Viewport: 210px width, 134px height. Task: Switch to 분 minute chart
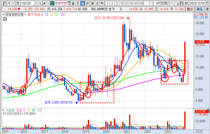click(93, 3)
